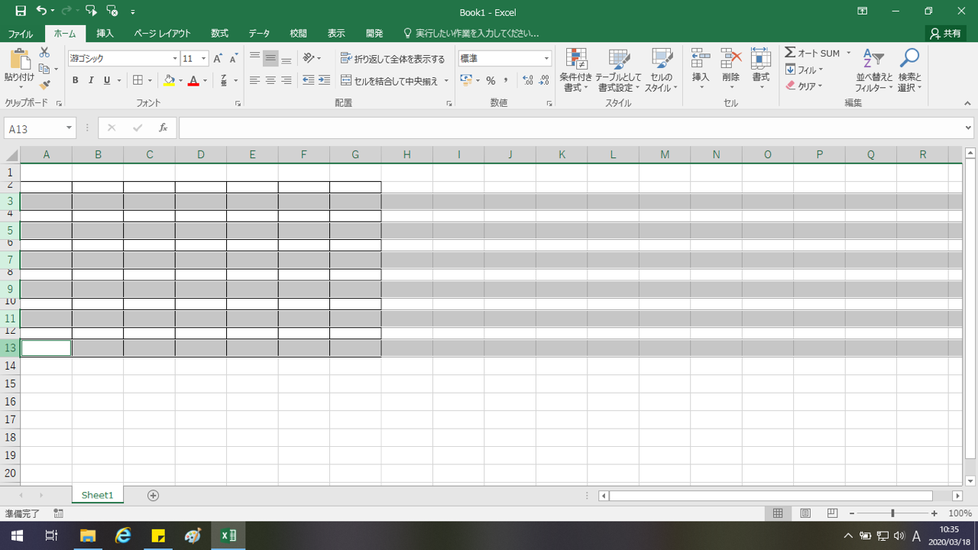Open the font name 游ゴシック dropdown

click(x=175, y=58)
